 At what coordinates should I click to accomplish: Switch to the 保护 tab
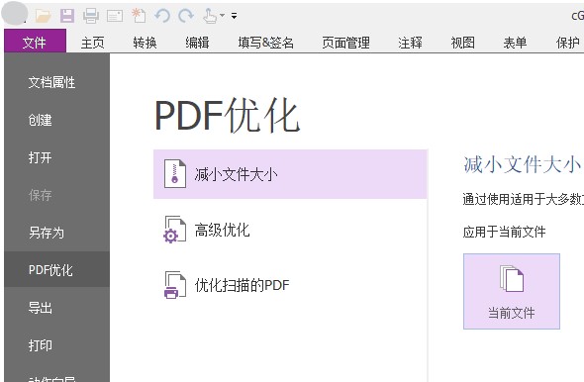pos(567,43)
